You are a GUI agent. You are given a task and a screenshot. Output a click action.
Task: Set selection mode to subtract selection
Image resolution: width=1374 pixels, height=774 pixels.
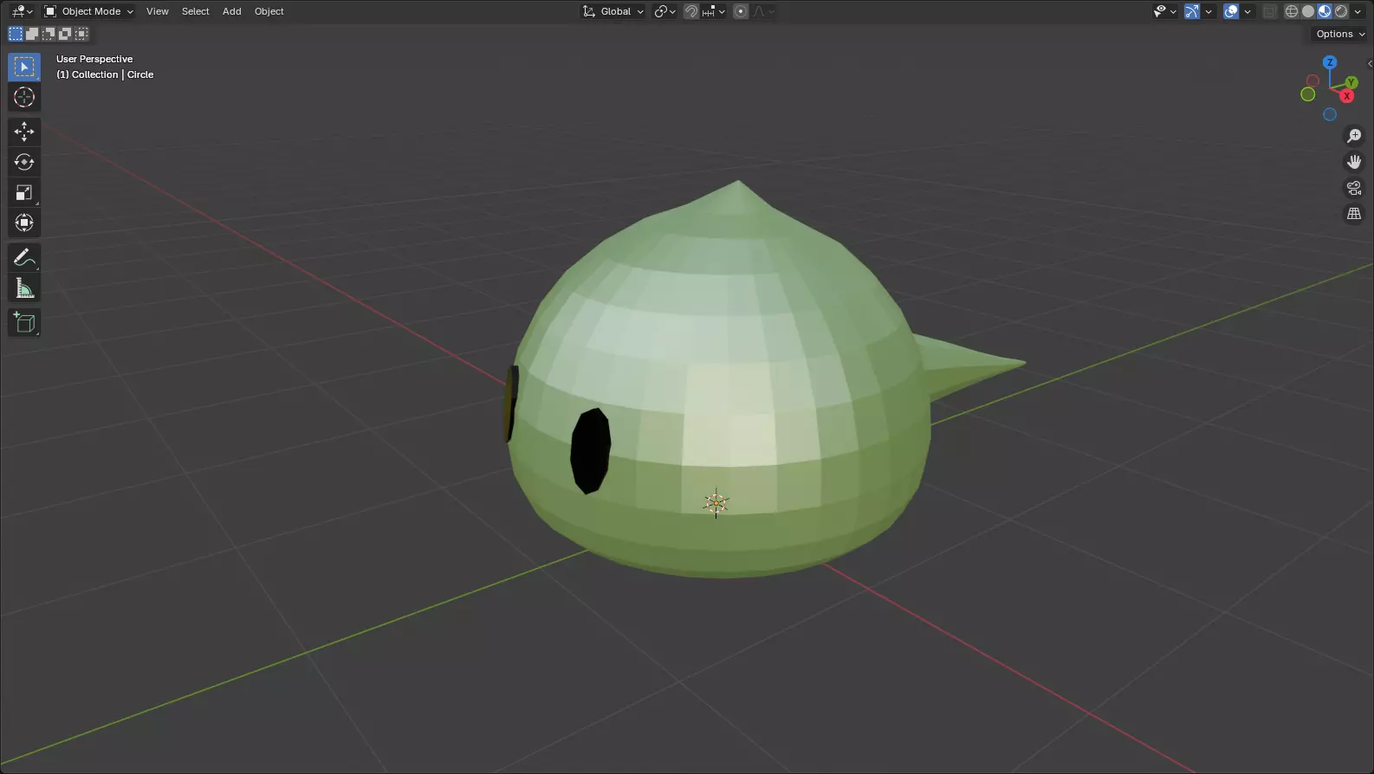tap(49, 34)
